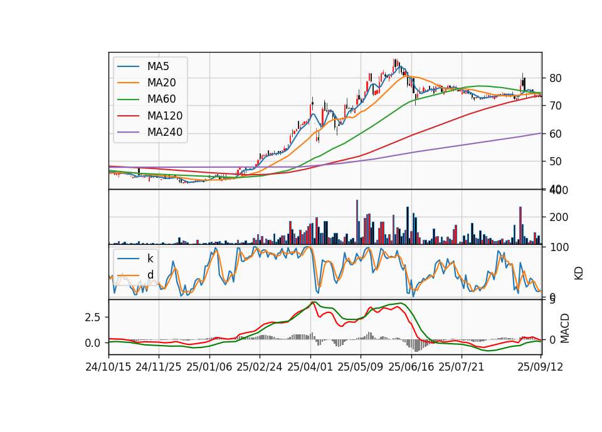The image size is (602, 432).
Task: Click the tallest volume bar near 25/05/09
Action: coord(357,222)
